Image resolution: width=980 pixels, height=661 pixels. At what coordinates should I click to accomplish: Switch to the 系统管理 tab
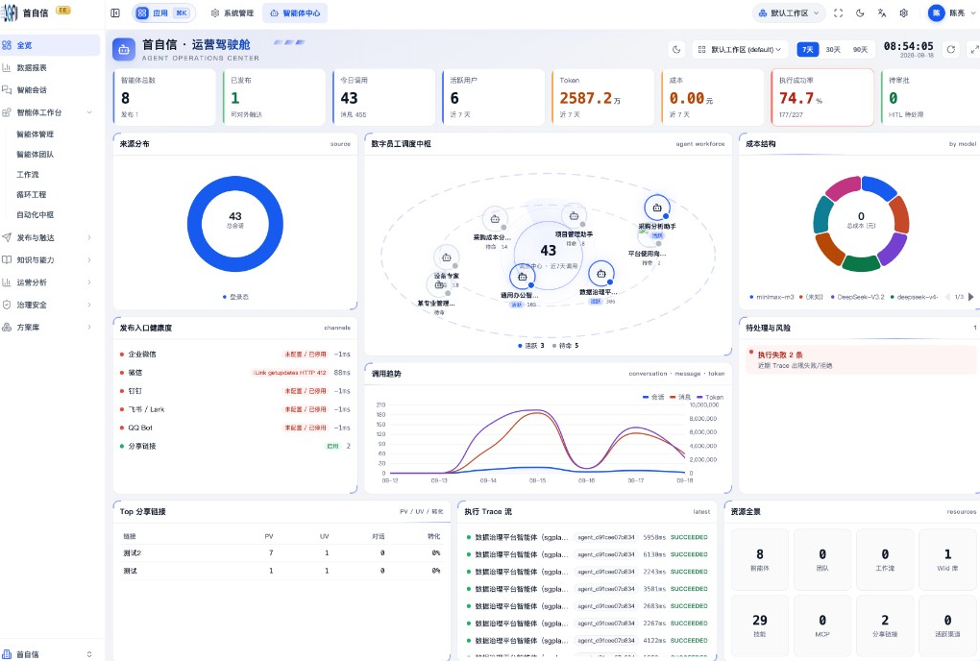(x=232, y=12)
